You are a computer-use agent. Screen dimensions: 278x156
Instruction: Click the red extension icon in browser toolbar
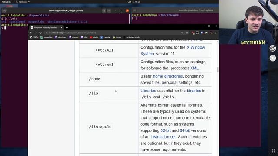click(193, 33)
